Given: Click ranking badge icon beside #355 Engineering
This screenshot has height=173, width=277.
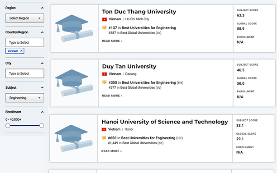Looking at the screenshot, I should click(104, 82).
